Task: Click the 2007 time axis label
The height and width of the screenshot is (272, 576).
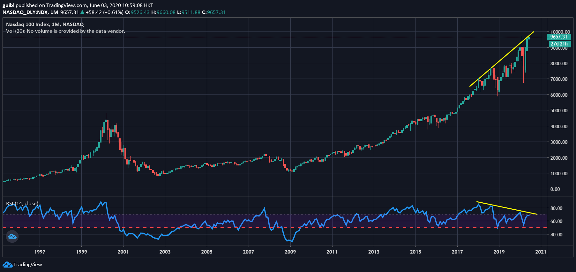Action: pyautogui.click(x=249, y=252)
